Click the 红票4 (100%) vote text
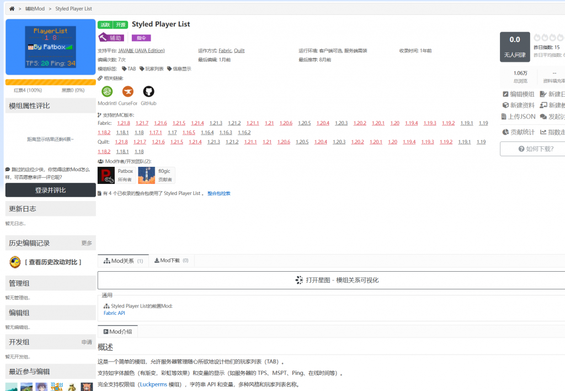Screen dimensions: 565x391 [x=28, y=90]
